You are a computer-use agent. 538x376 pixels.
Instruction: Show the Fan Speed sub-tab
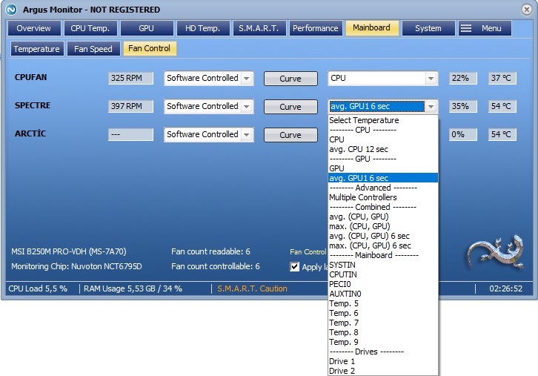point(93,49)
